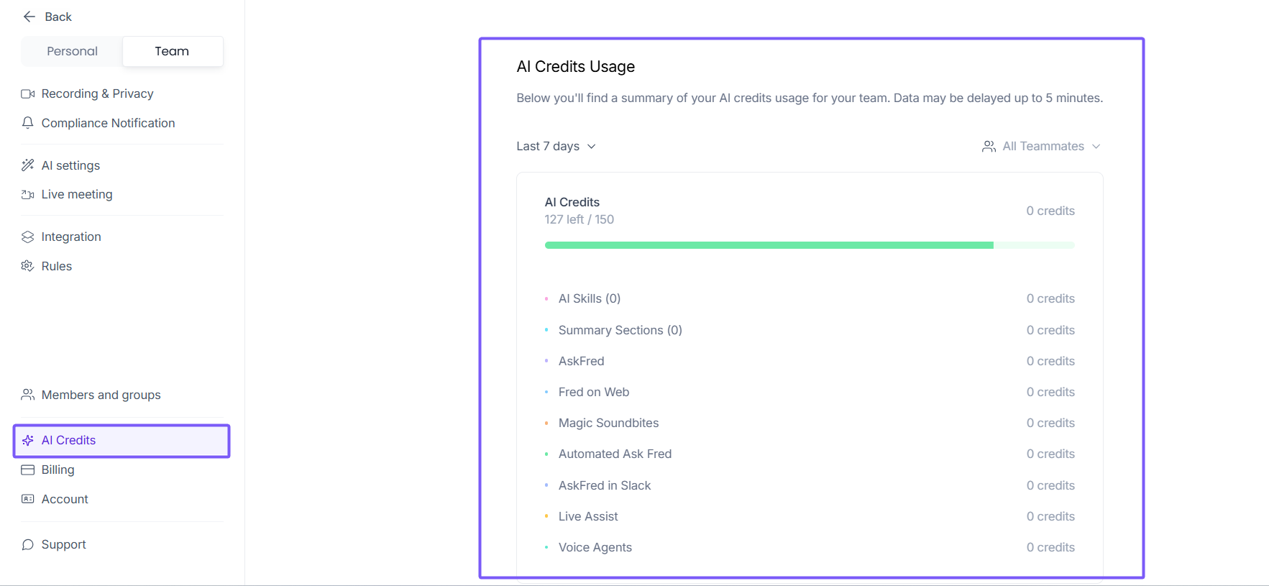The height and width of the screenshot is (586, 1269).
Task: Click the Integration layers icon
Action: (x=28, y=237)
